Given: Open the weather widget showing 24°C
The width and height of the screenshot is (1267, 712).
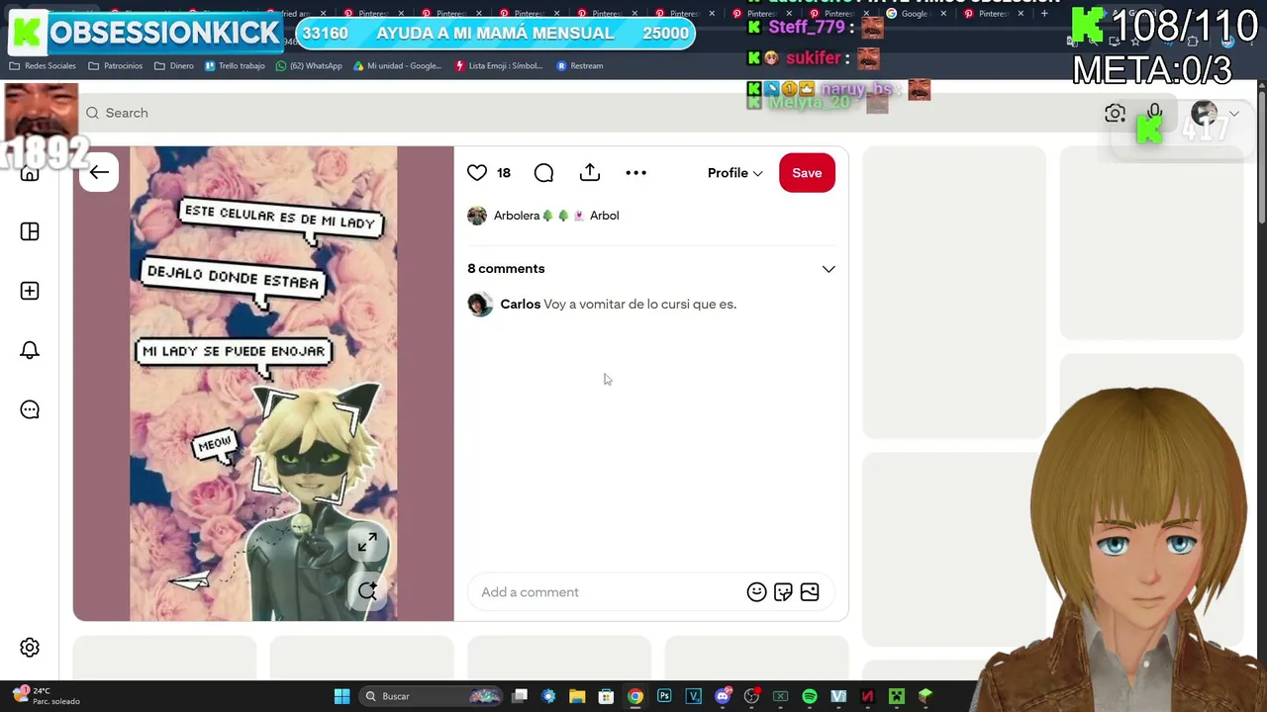Looking at the screenshot, I should pyautogui.click(x=46, y=696).
